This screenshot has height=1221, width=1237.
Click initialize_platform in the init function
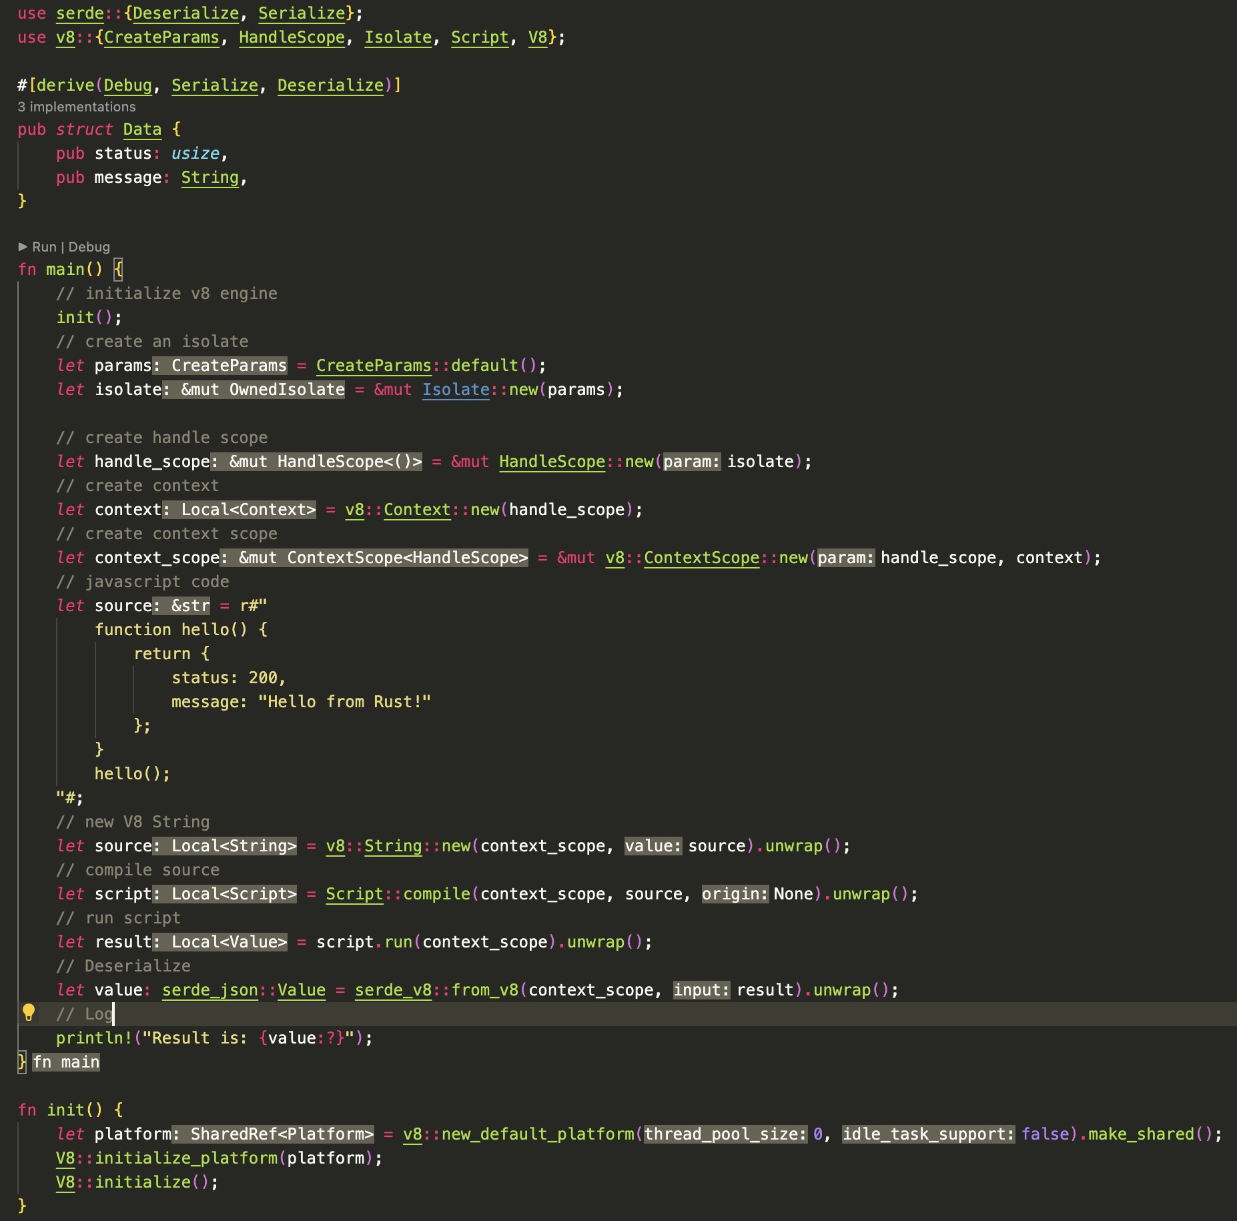point(186,1158)
